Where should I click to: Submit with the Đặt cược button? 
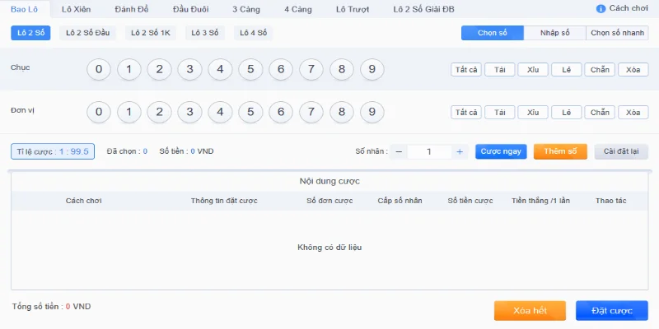point(611,310)
